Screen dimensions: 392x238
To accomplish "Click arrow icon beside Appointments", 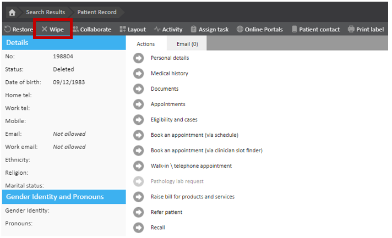I will coord(138,104).
